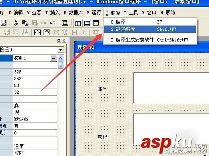Click the property list scrollbar thumb
The width and height of the screenshot is (209, 156).
pos(61,65)
